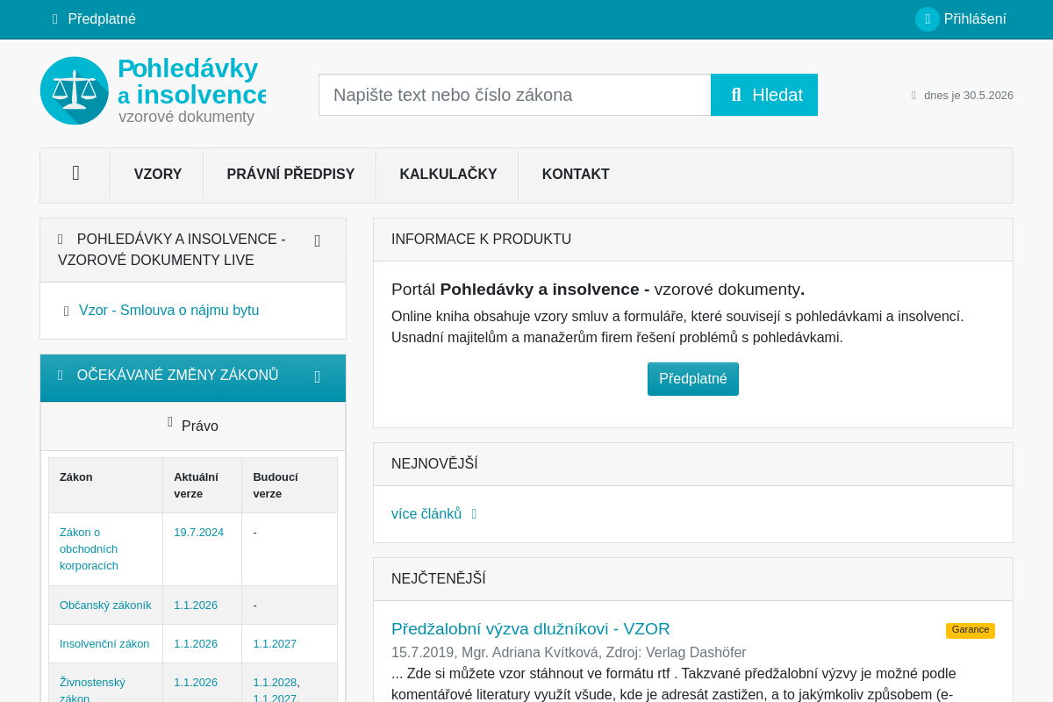Image resolution: width=1053 pixels, height=702 pixels.
Task: Go to Kalkulačky menu item
Action: pyautogui.click(x=448, y=174)
